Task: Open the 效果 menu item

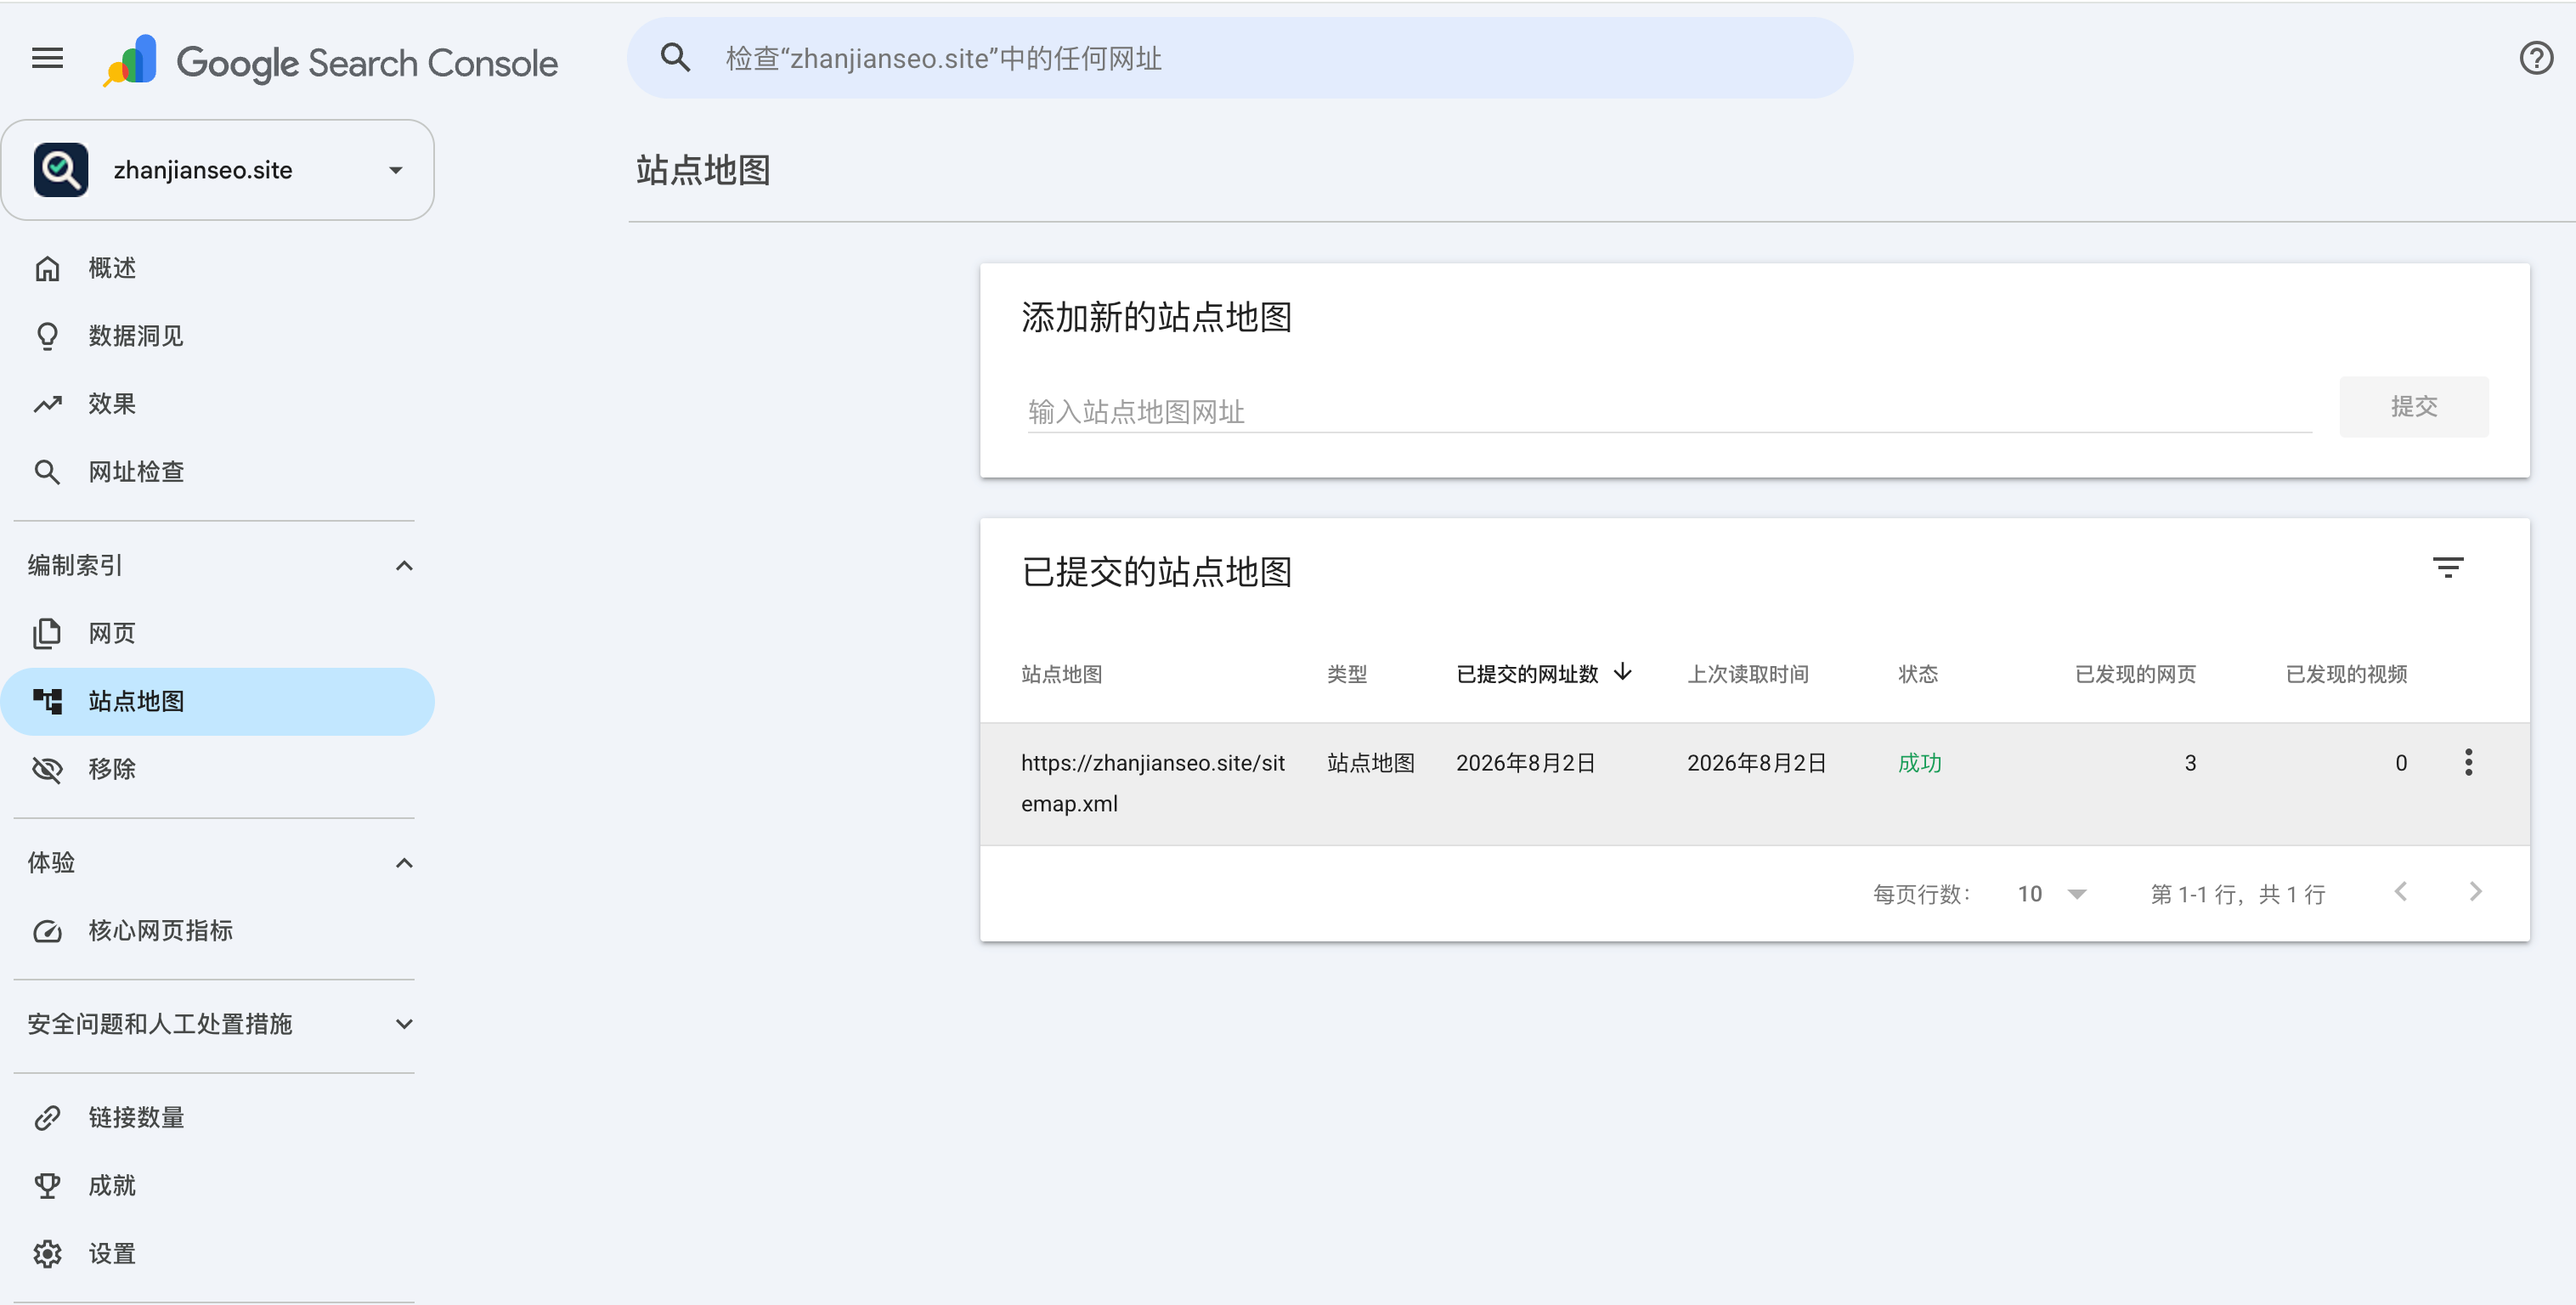Action: pos(218,404)
